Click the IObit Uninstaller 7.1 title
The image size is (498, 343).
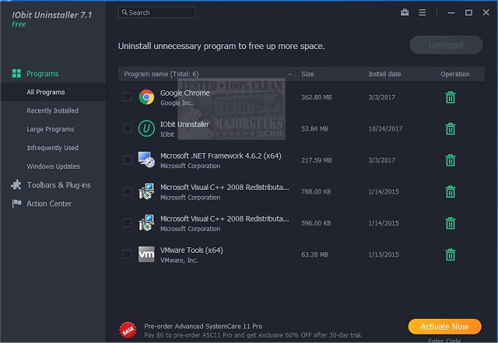click(52, 15)
